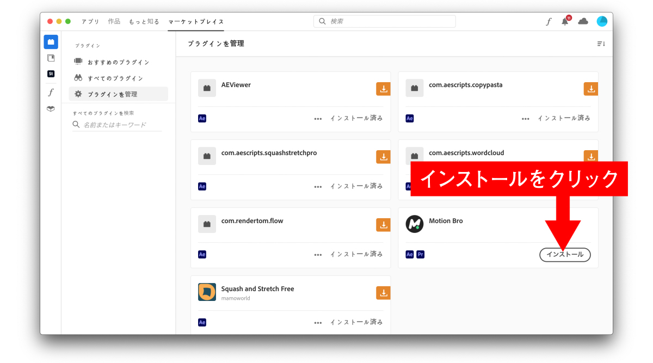Click the download icon for com.aescripts.squashstretchpro
The width and height of the screenshot is (653, 363).
tap(383, 157)
